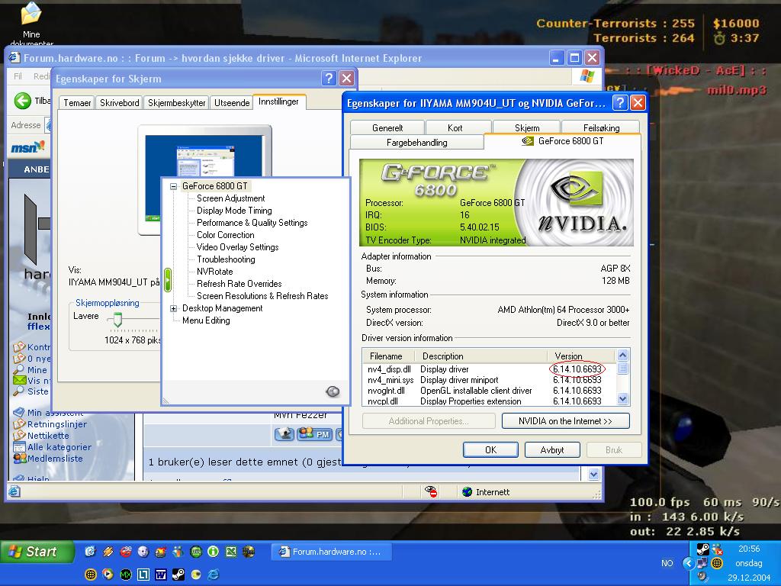The width and height of the screenshot is (781, 586).
Task: Open Nettikette link in forum sidebar
Action: click(x=48, y=436)
